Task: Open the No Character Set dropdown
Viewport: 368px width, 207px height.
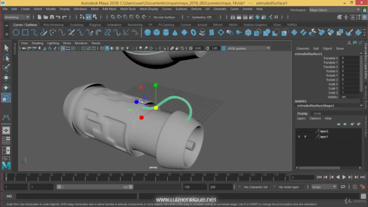Action: [256, 187]
